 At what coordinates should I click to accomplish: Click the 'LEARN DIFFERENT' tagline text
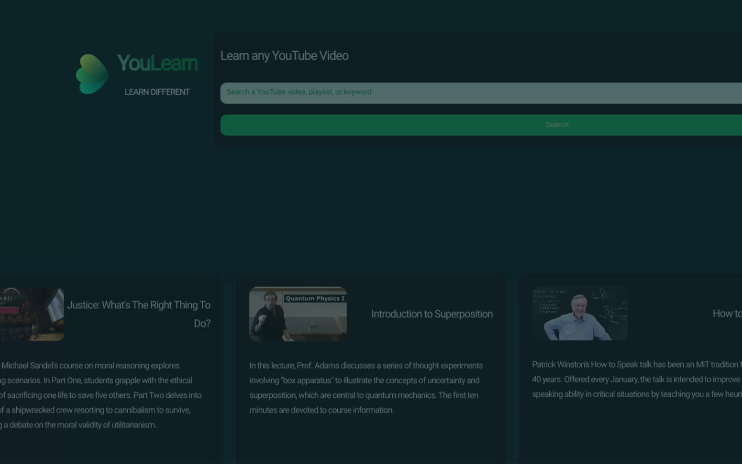coord(157,91)
